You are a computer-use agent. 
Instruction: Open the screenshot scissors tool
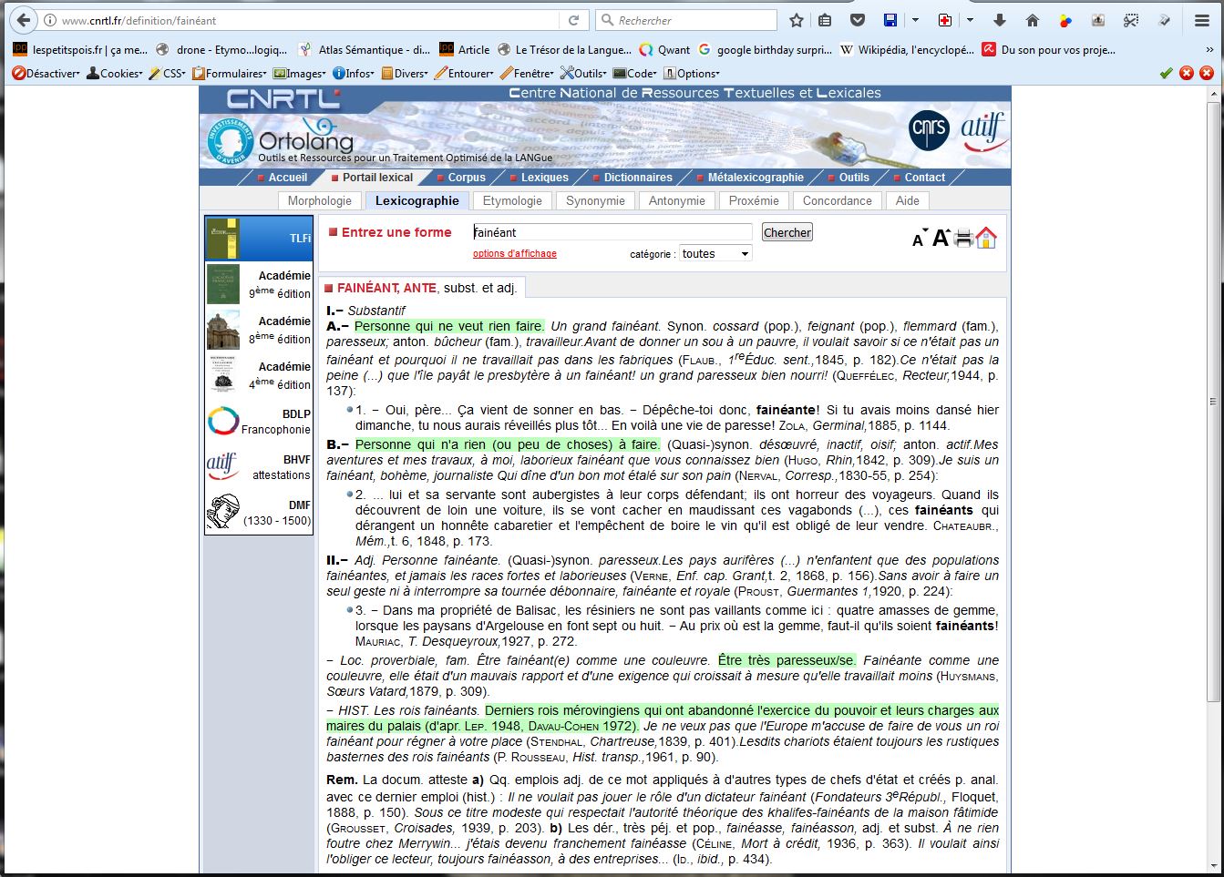[x=1131, y=20]
